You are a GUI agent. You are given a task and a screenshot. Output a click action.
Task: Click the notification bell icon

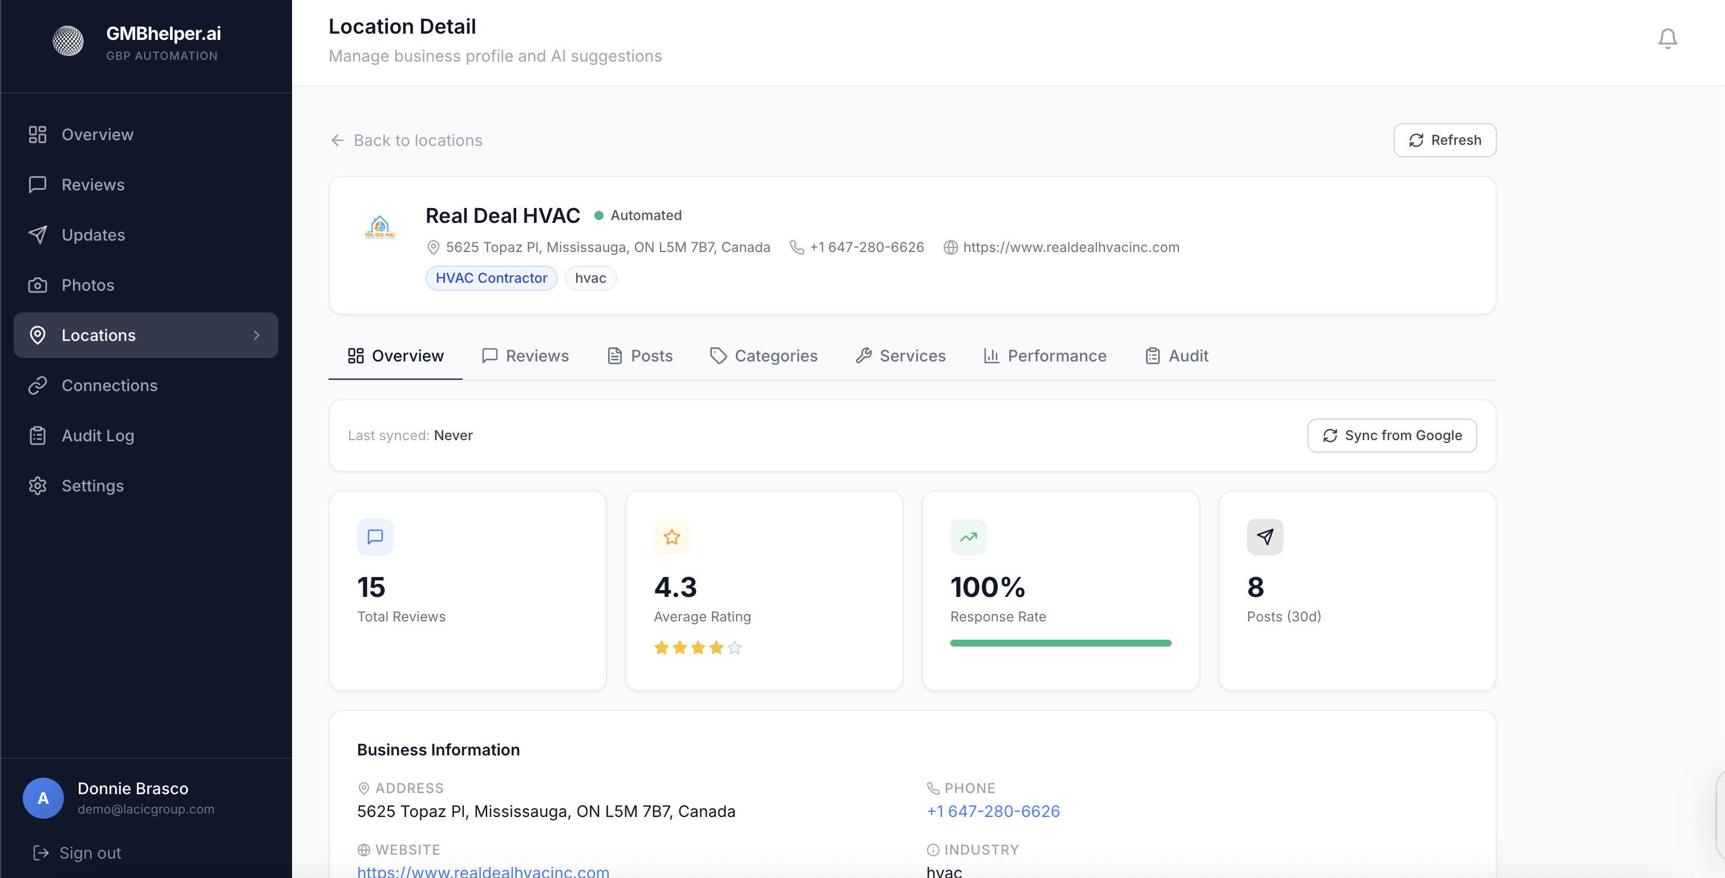pos(1667,39)
